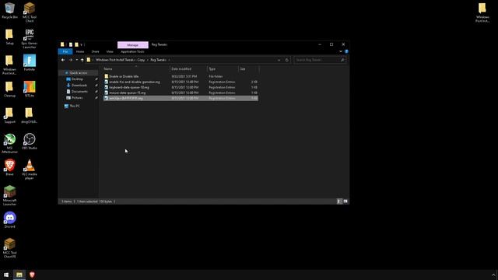Launch MSI Afterburner from the desktop
Viewport: 498px width, 280px height.
[x=9, y=143]
